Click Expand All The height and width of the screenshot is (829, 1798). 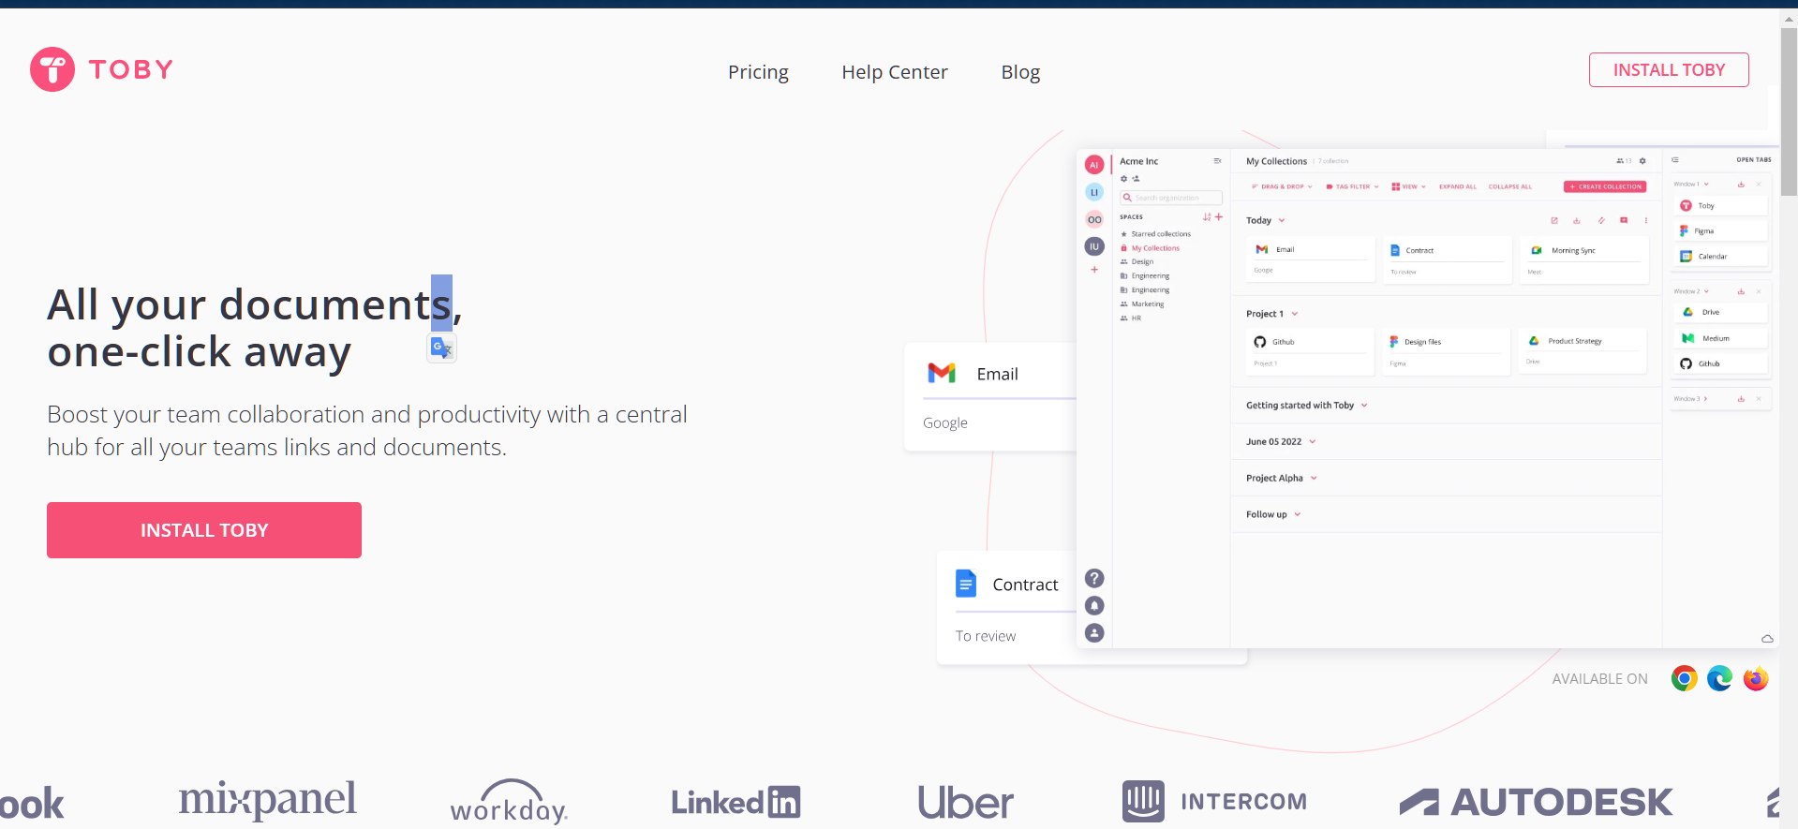tap(1457, 187)
